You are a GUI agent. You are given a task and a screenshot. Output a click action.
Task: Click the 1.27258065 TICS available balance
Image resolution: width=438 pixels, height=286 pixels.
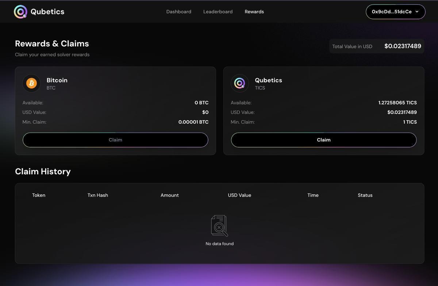click(x=397, y=103)
